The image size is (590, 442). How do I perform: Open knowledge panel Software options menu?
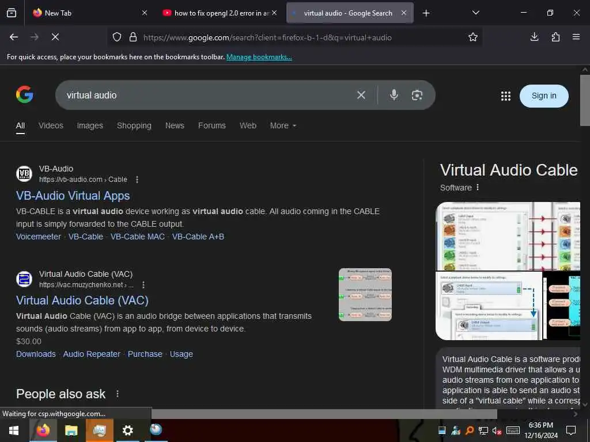click(x=478, y=187)
